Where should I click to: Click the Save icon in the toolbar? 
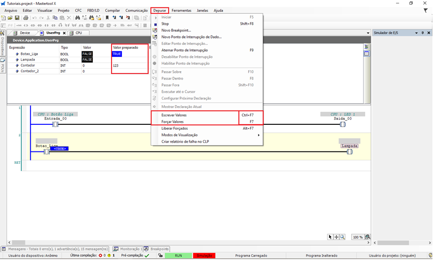[x=17, y=18]
